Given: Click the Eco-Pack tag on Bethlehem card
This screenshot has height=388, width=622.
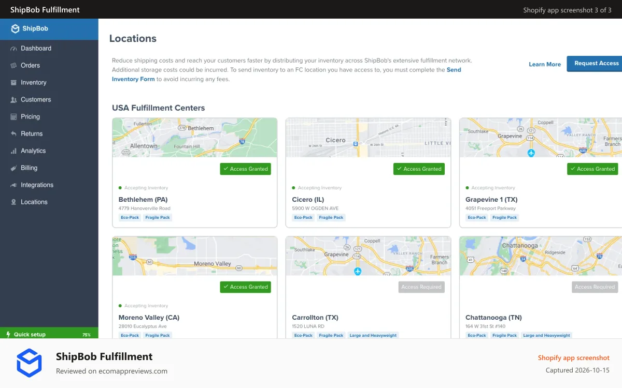Looking at the screenshot, I should click(x=130, y=218).
